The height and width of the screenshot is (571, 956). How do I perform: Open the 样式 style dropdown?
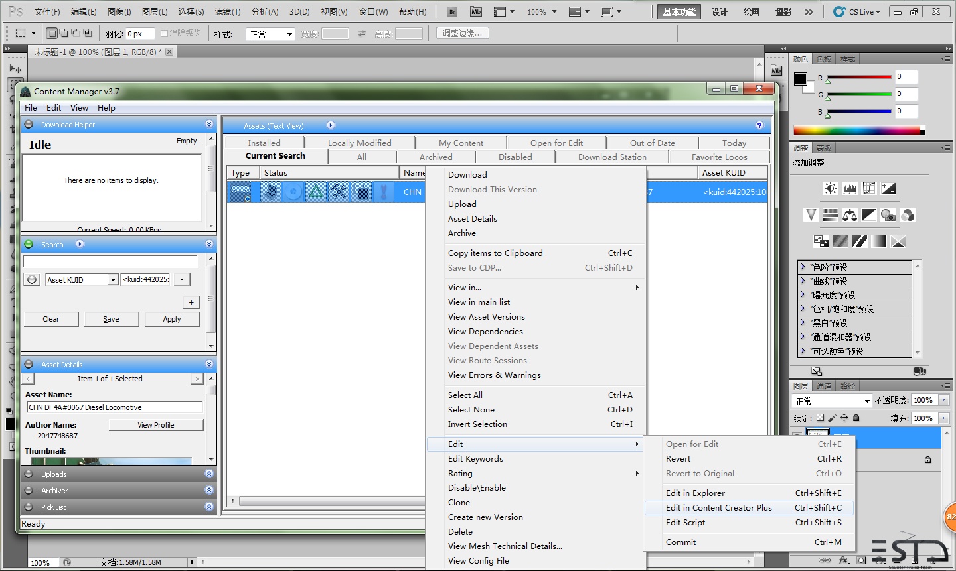pos(270,34)
